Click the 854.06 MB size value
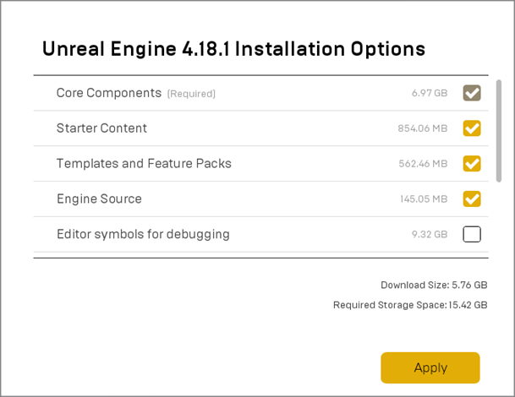The image size is (515, 397). coord(423,128)
